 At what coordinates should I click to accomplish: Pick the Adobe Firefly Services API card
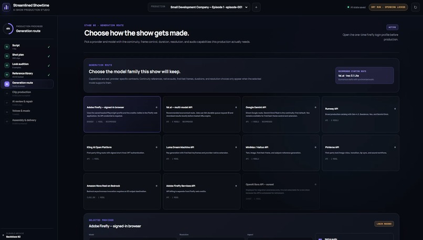tap(202, 191)
